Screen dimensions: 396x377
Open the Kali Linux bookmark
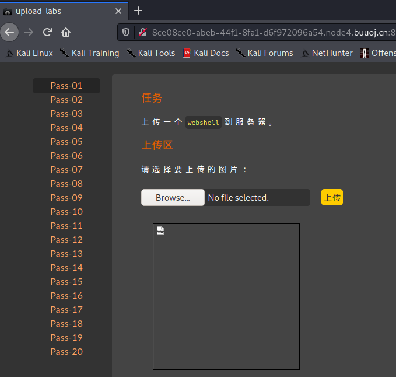[x=29, y=53]
